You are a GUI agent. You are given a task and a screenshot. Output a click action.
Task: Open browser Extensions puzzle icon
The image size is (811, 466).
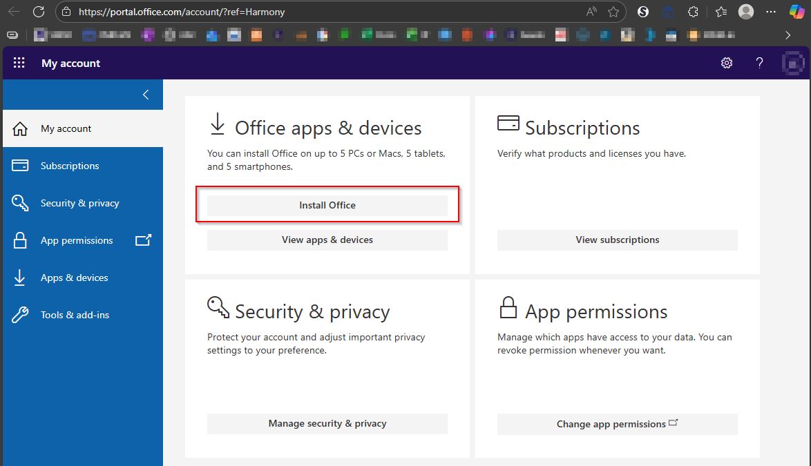coord(694,12)
